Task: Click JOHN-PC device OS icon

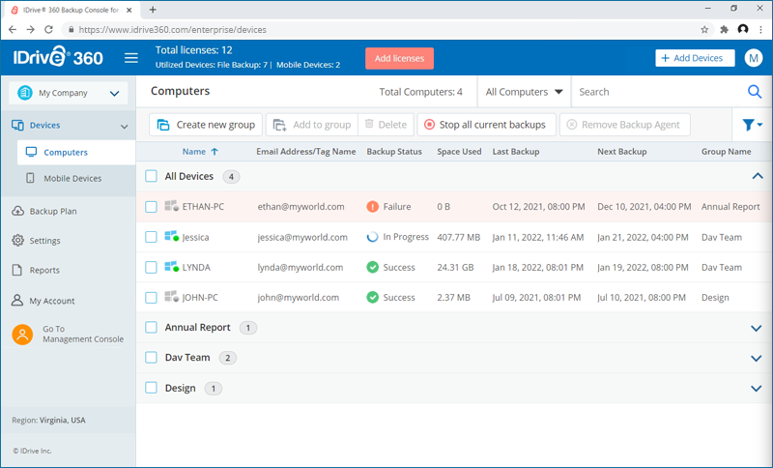Action: (x=172, y=297)
